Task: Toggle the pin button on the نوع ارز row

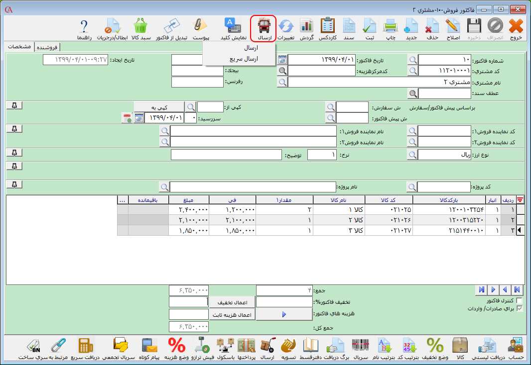Action: point(14,153)
